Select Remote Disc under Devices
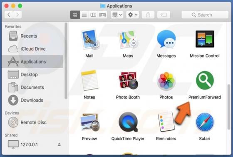Screen dimensions: 233x157 32,122
